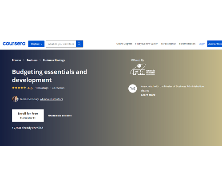Open the +4 more instructors link
Screen dimensions: 222x178
click(x=52, y=99)
